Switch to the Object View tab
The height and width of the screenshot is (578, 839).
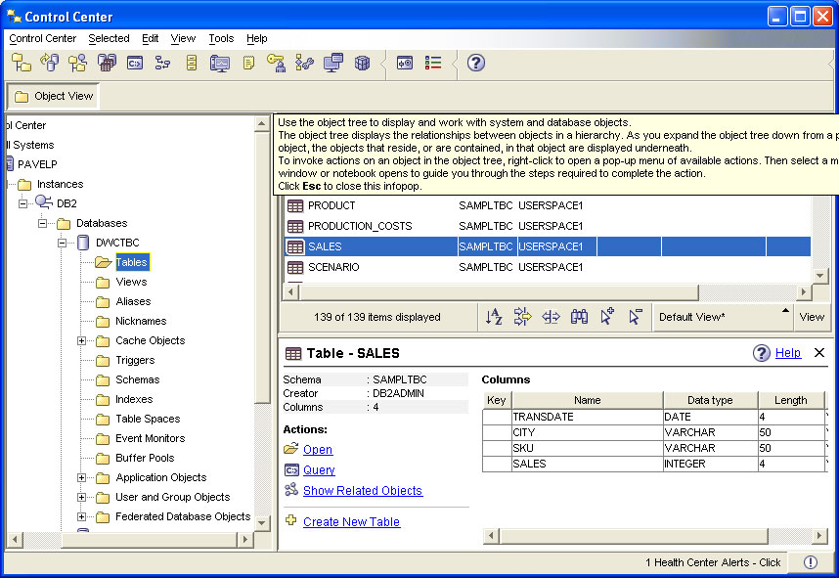coord(53,96)
